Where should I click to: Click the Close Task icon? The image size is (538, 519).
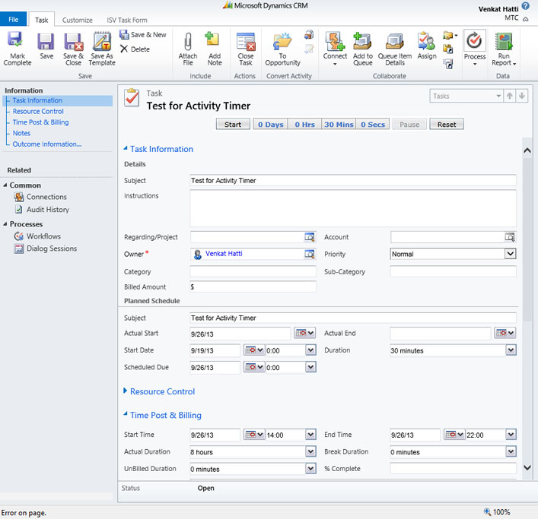click(245, 47)
